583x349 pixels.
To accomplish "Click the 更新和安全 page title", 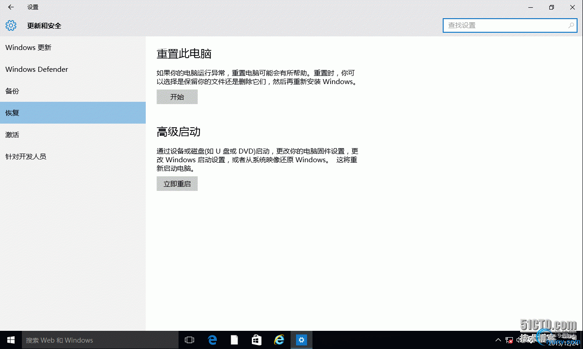I will [x=44, y=26].
